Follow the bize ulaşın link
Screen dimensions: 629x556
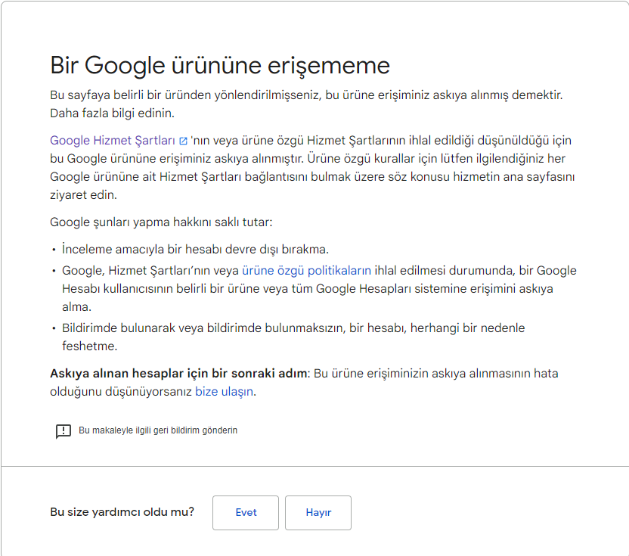(x=224, y=391)
